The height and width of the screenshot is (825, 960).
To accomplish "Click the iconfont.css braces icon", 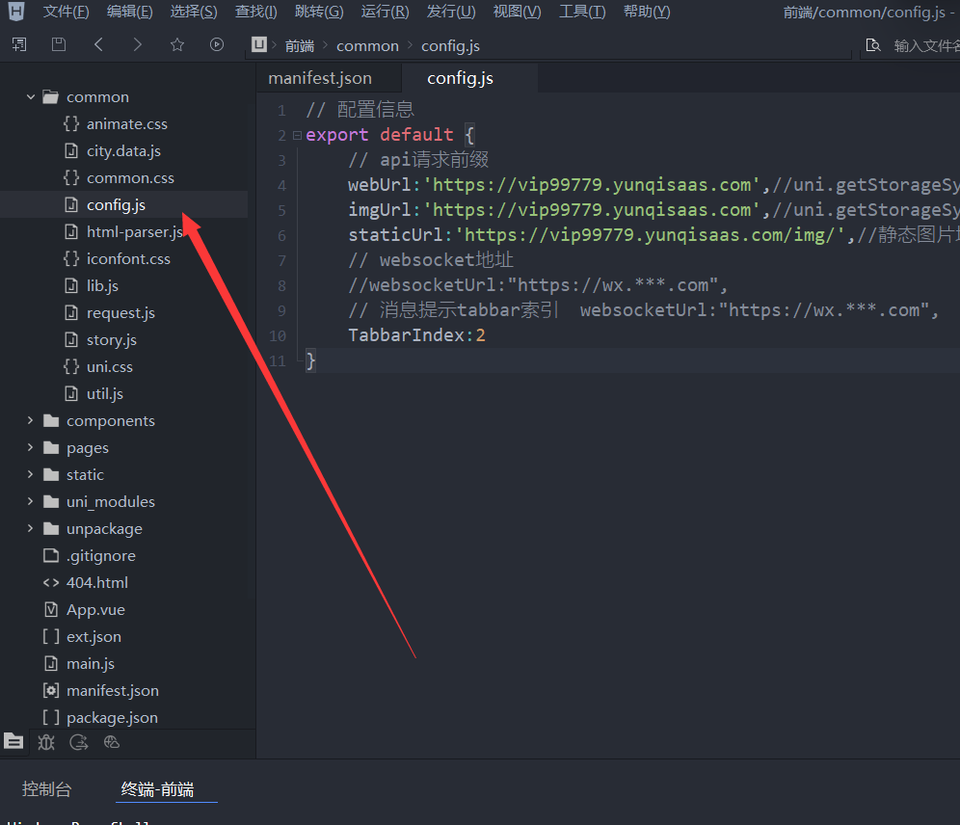I will pyautogui.click(x=71, y=258).
